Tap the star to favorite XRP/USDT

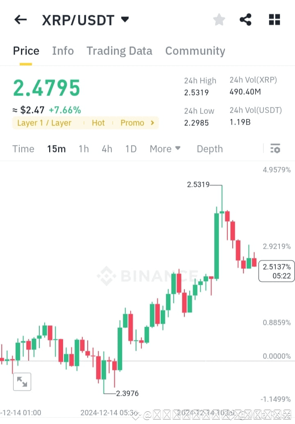(x=219, y=19)
